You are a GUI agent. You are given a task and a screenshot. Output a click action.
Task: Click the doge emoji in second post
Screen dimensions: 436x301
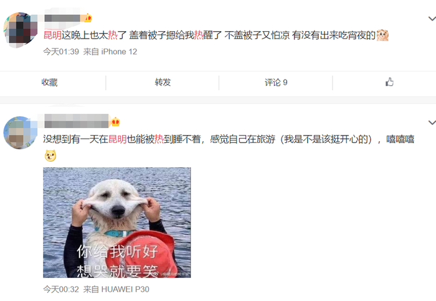click(x=50, y=155)
